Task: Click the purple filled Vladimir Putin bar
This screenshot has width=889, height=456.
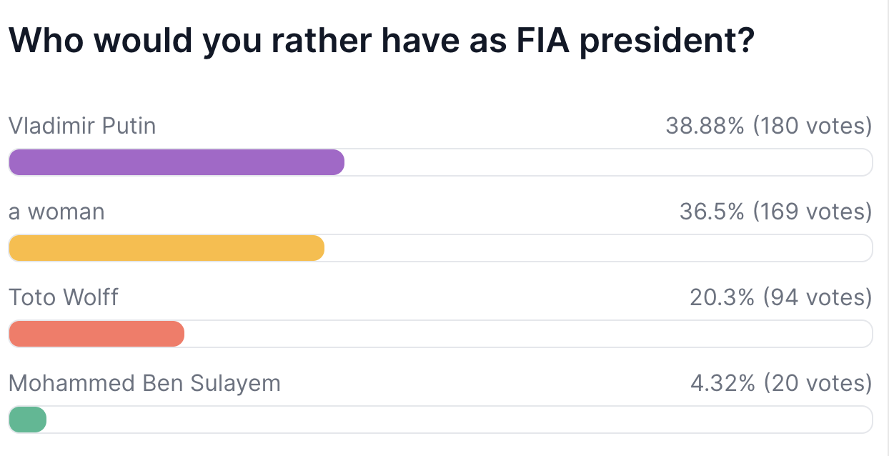Action: (176, 162)
